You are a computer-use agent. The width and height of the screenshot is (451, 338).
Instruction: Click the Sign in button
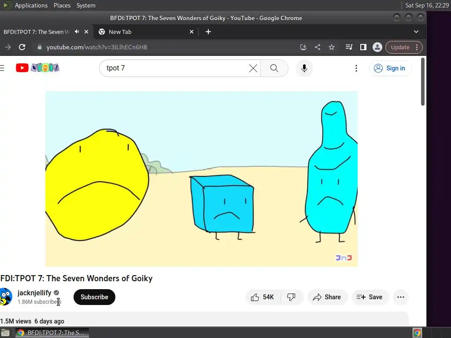(390, 68)
